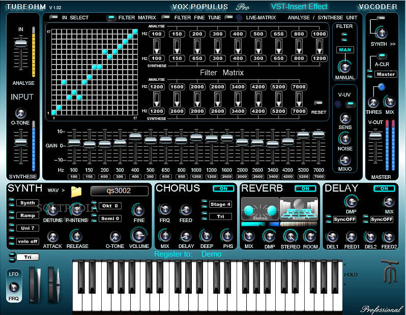Click the DEL1 knob
Image resolution: width=406 pixels, height=315 pixels.
click(x=332, y=237)
